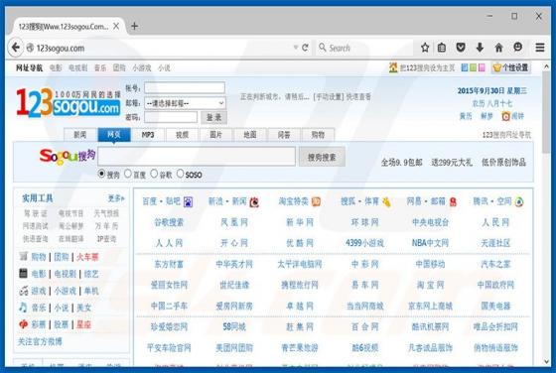Image resolution: width=556 pixels, height=373 pixels.
Task: Switch to the 图片 search tab
Action: [216, 135]
